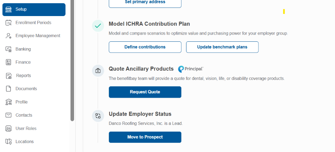Click the Setup storefront icon
This screenshot has height=152, width=335.
pos(8,9)
